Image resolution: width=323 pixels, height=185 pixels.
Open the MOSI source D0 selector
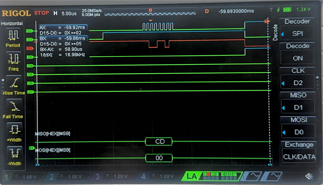click(x=298, y=132)
